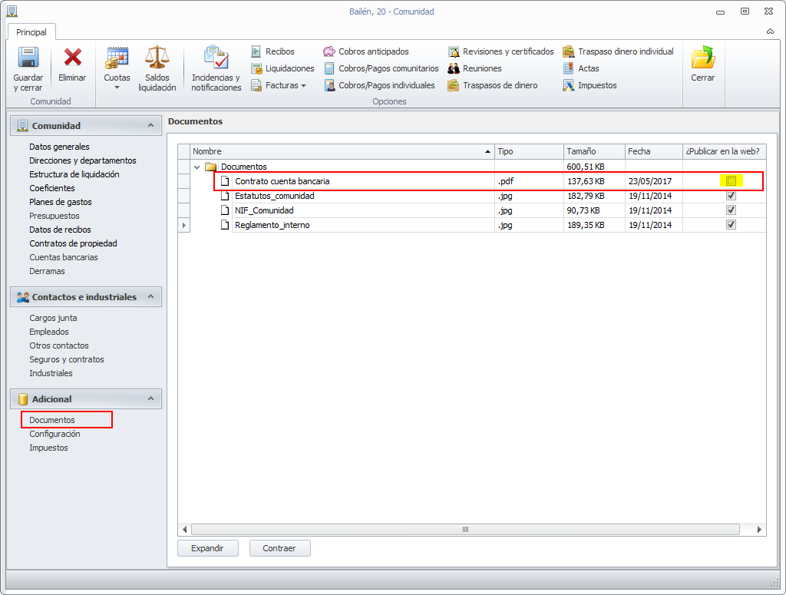The height and width of the screenshot is (595, 786).
Task: Click the Fecha column header
Action: 654,151
